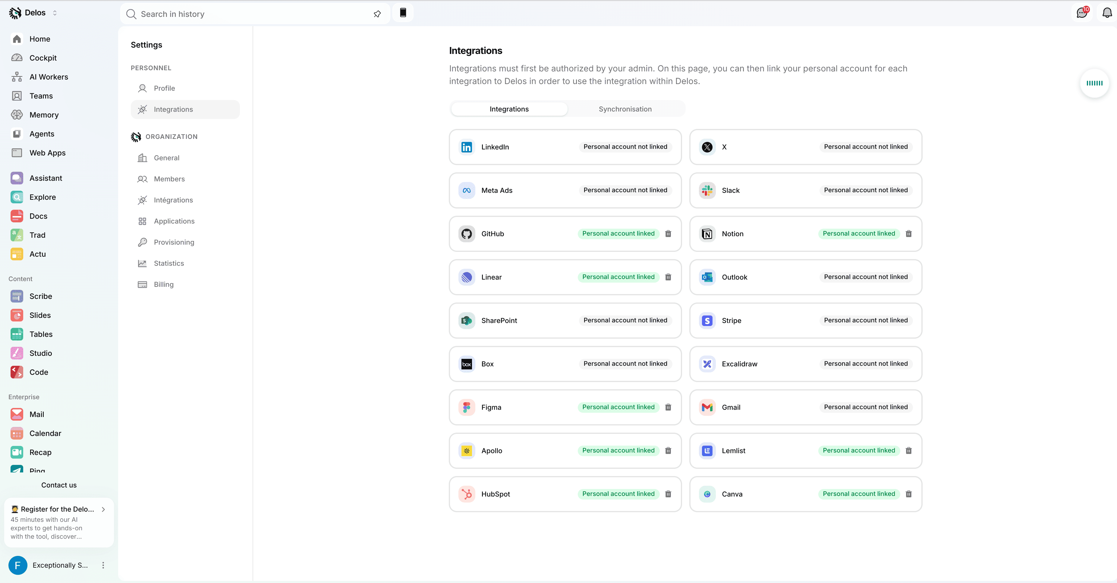Click Contact us link

point(59,485)
